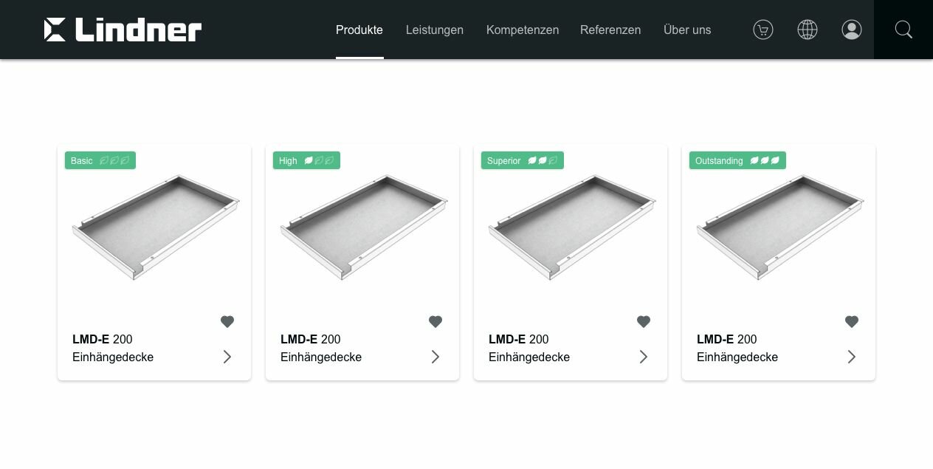Favorite the Basic LMD-E 200 card
Viewport: 933px width, 469px height.
pos(227,321)
